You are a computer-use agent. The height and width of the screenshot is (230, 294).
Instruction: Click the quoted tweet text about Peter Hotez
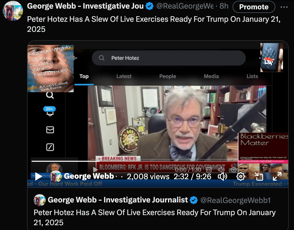click(x=155, y=217)
